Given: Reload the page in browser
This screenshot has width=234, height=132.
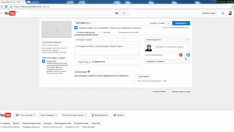Looking at the screenshot, I should (x=6, y=7).
